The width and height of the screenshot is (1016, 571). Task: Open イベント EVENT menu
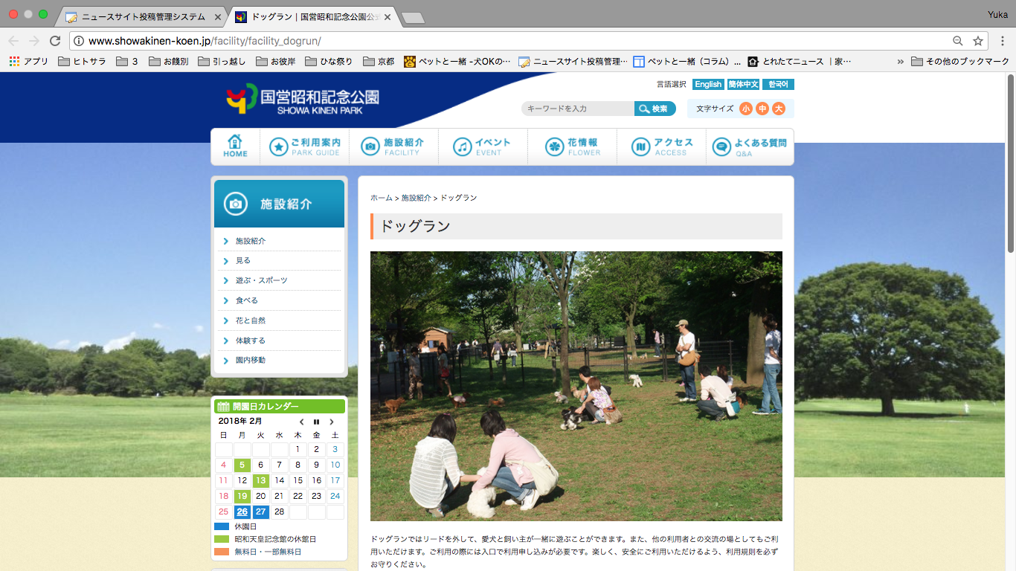coord(483,146)
